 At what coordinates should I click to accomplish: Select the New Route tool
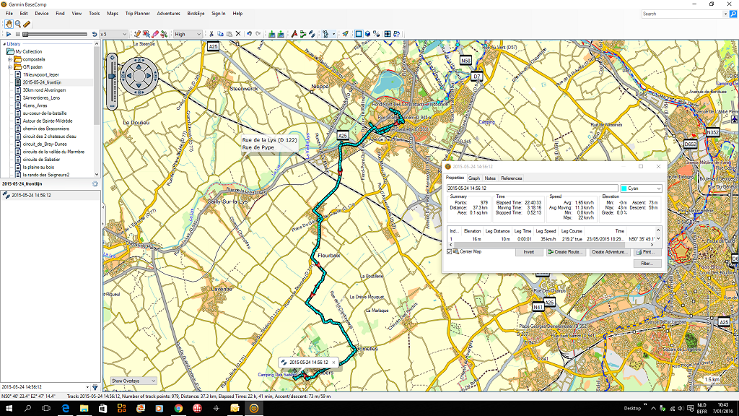303,34
